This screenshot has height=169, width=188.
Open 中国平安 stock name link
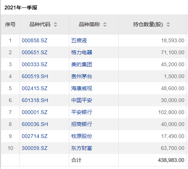click(82, 100)
